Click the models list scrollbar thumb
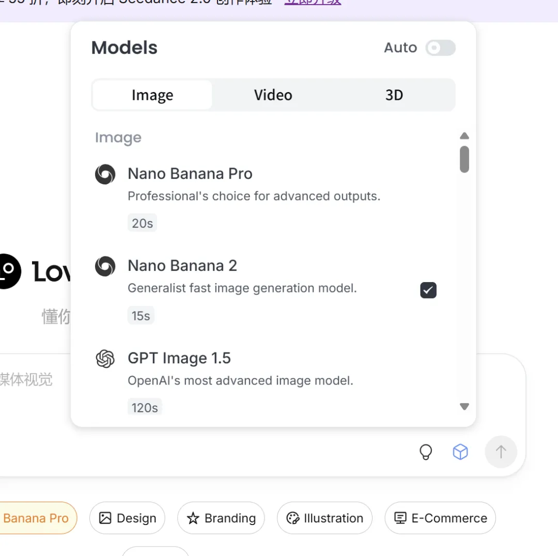Screen dimensions: 558x556 pos(464,159)
